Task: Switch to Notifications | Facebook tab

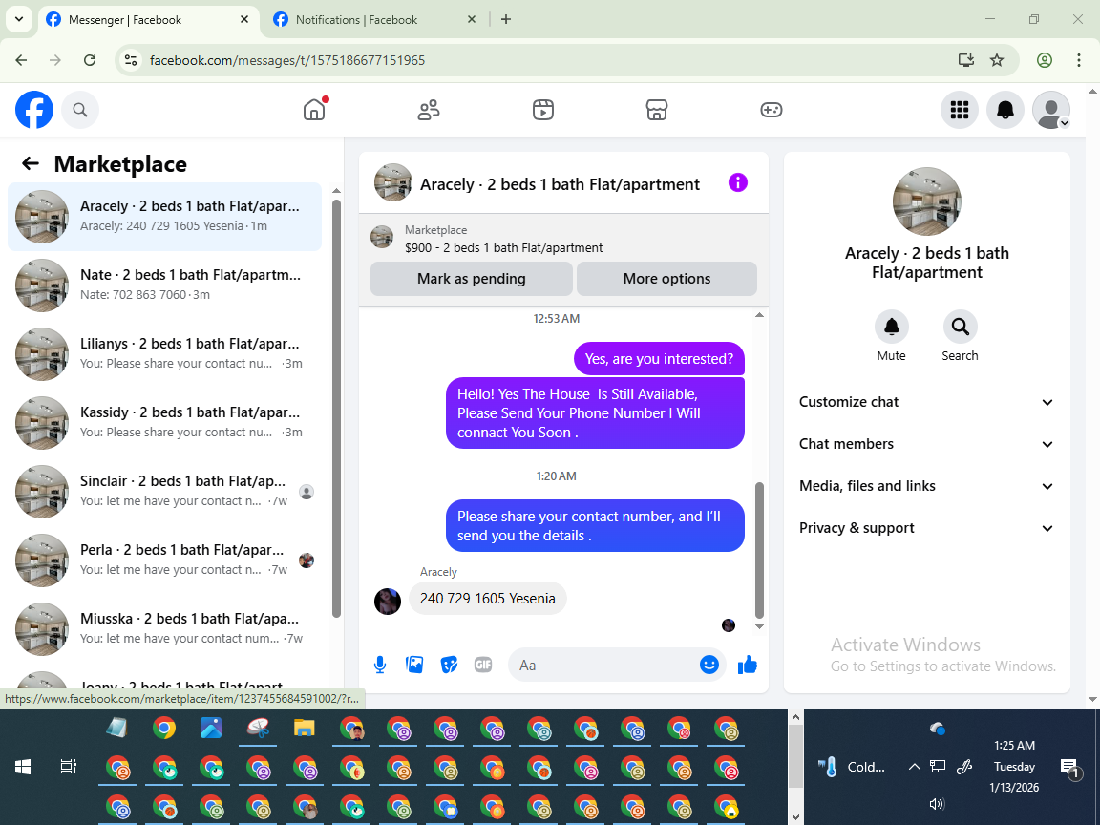Action: tap(374, 20)
